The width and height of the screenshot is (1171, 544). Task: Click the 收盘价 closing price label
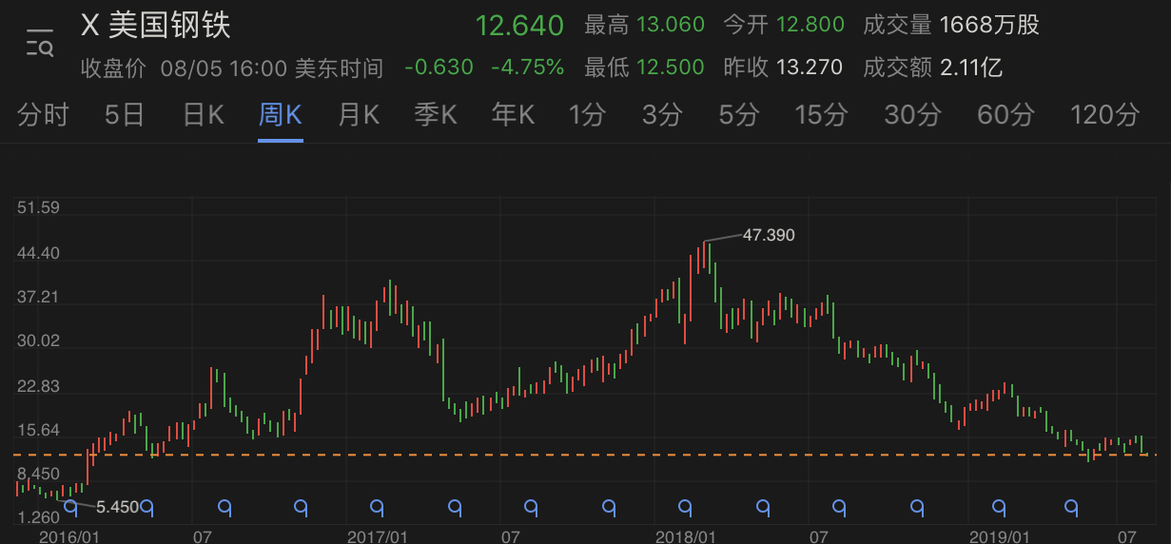point(113,68)
